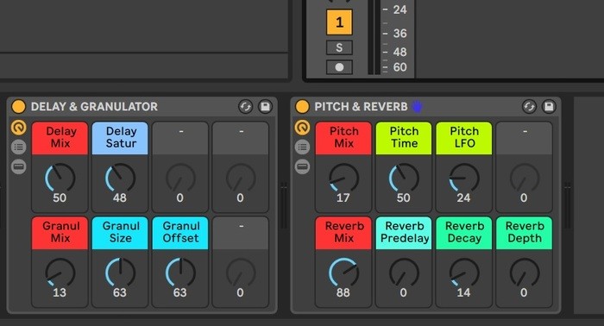Click the 48 dB mark on the meter scale
Image resolution: width=604 pixels, height=326 pixels.
click(400, 52)
